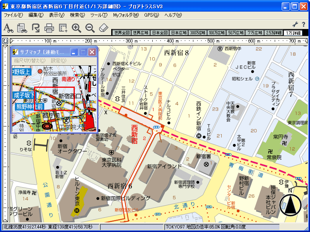Switch to 50万広域 scale tab

(x=236, y=33)
